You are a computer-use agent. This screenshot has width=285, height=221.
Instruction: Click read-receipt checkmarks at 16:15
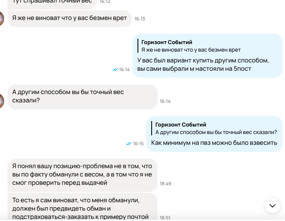point(129,144)
